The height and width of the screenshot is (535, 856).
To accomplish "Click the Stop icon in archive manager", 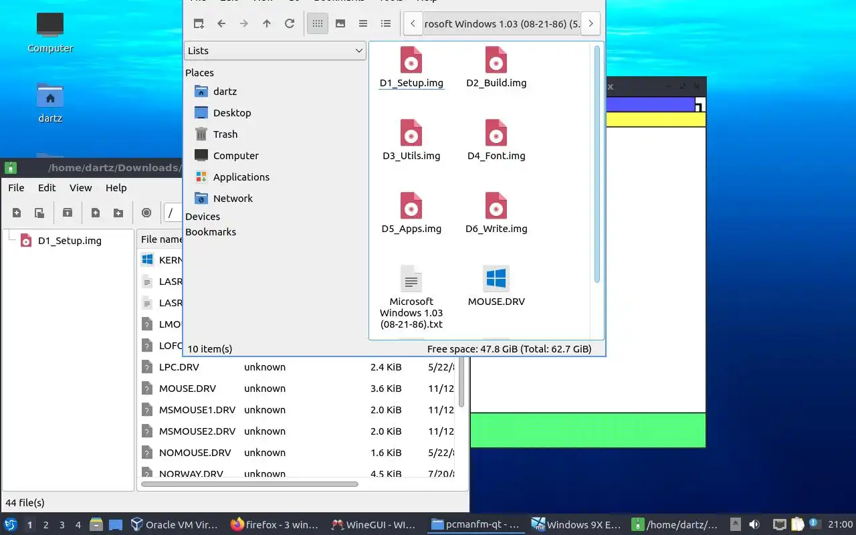I will [x=146, y=213].
